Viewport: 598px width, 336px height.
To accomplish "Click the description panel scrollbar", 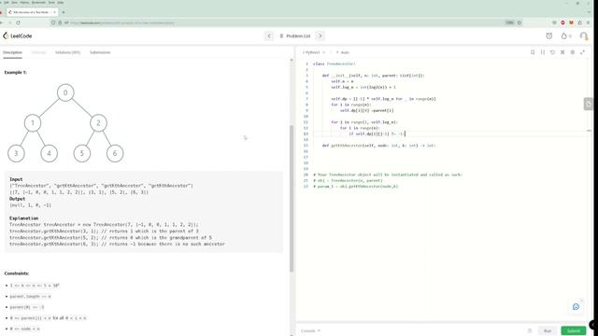I will 292,198.
